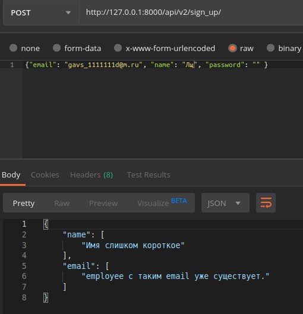
Task: Open the response Headers (8) tab
Action: (x=91, y=175)
